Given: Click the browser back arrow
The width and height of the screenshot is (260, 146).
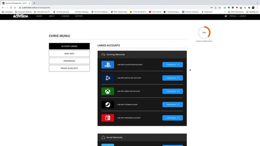Looking at the screenshot, I should tap(3, 8).
